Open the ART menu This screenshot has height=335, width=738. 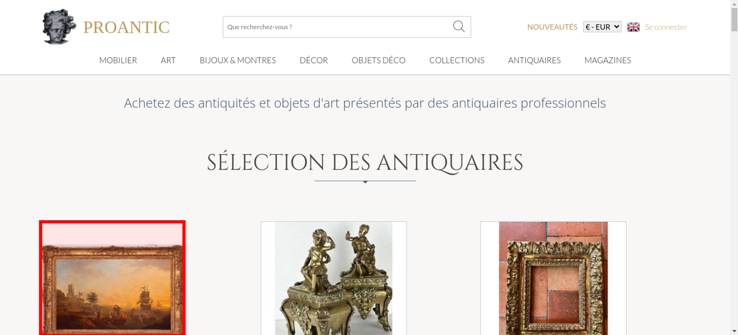(x=168, y=60)
